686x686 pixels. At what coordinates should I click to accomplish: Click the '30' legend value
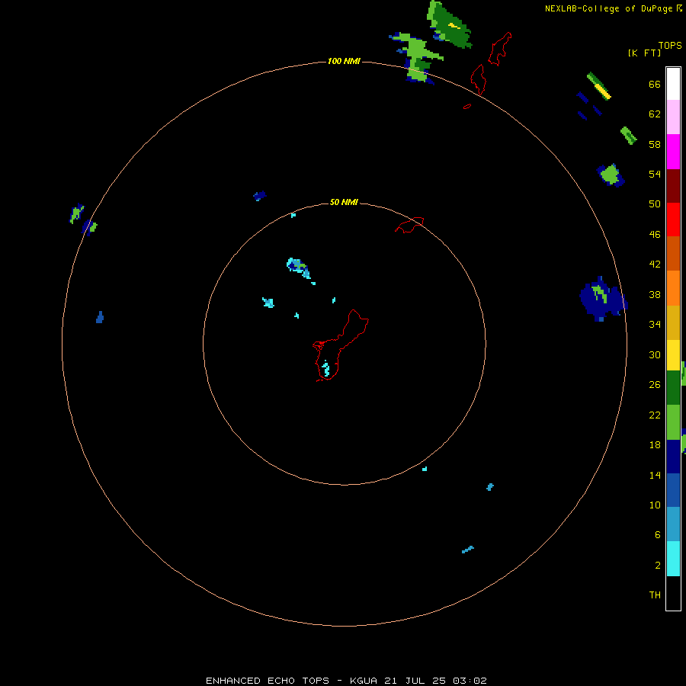(x=655, y=354)
